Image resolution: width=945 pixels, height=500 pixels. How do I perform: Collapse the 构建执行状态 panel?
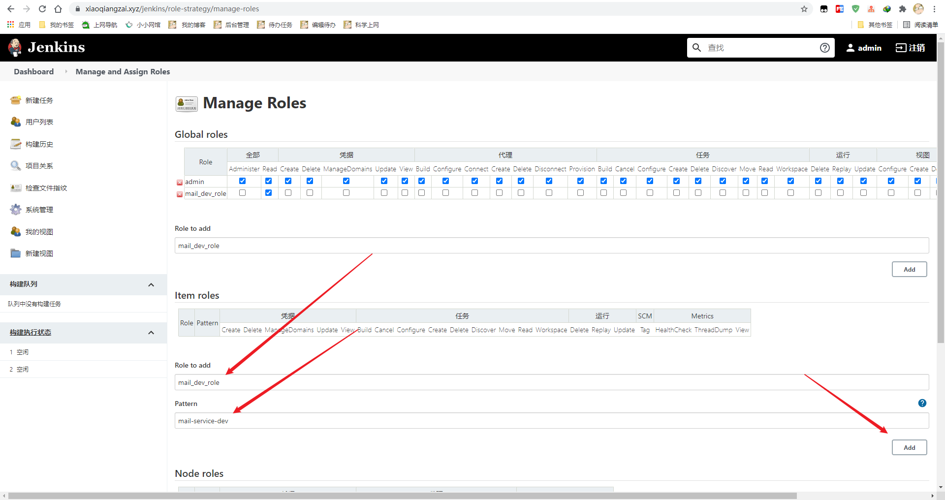click(x=151, y=333)
